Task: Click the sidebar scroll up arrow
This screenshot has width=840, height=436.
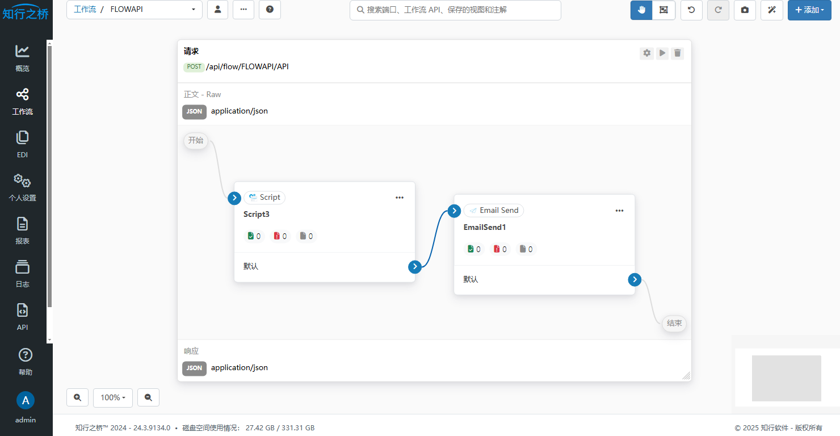Action: pyautogui.click(x=49, y=43)
